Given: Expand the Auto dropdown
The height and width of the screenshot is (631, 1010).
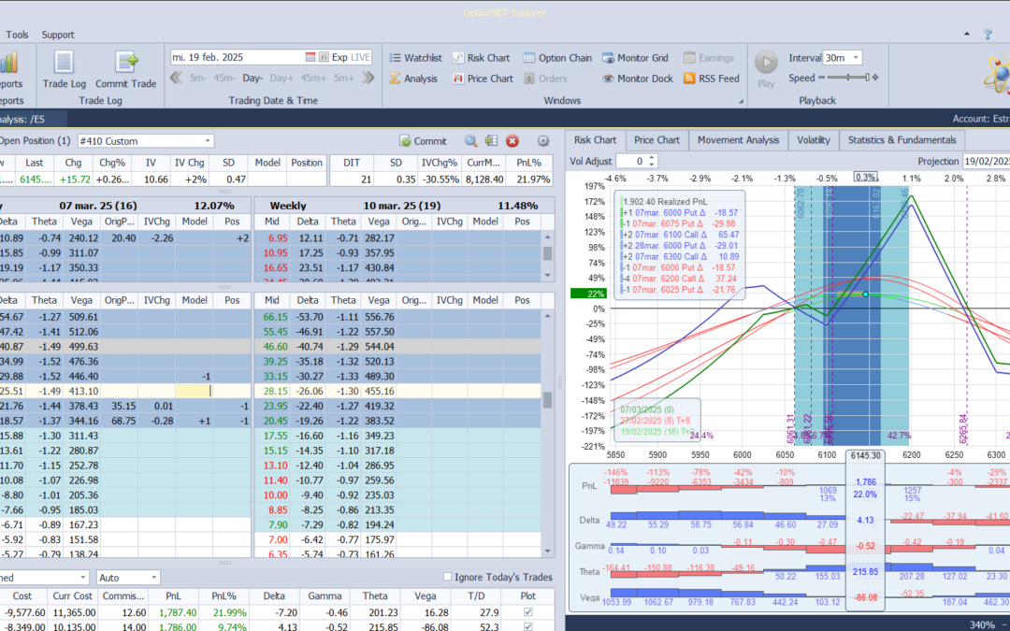Looking at the screenshot, I should [x=153, y=578].
